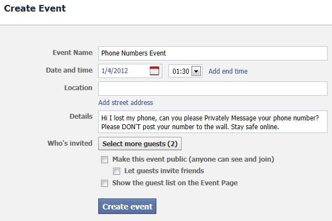Select the 1/4/2012 date field
Image resolution: width=332 pixels, height=221 pixels.
click(130, 71)
